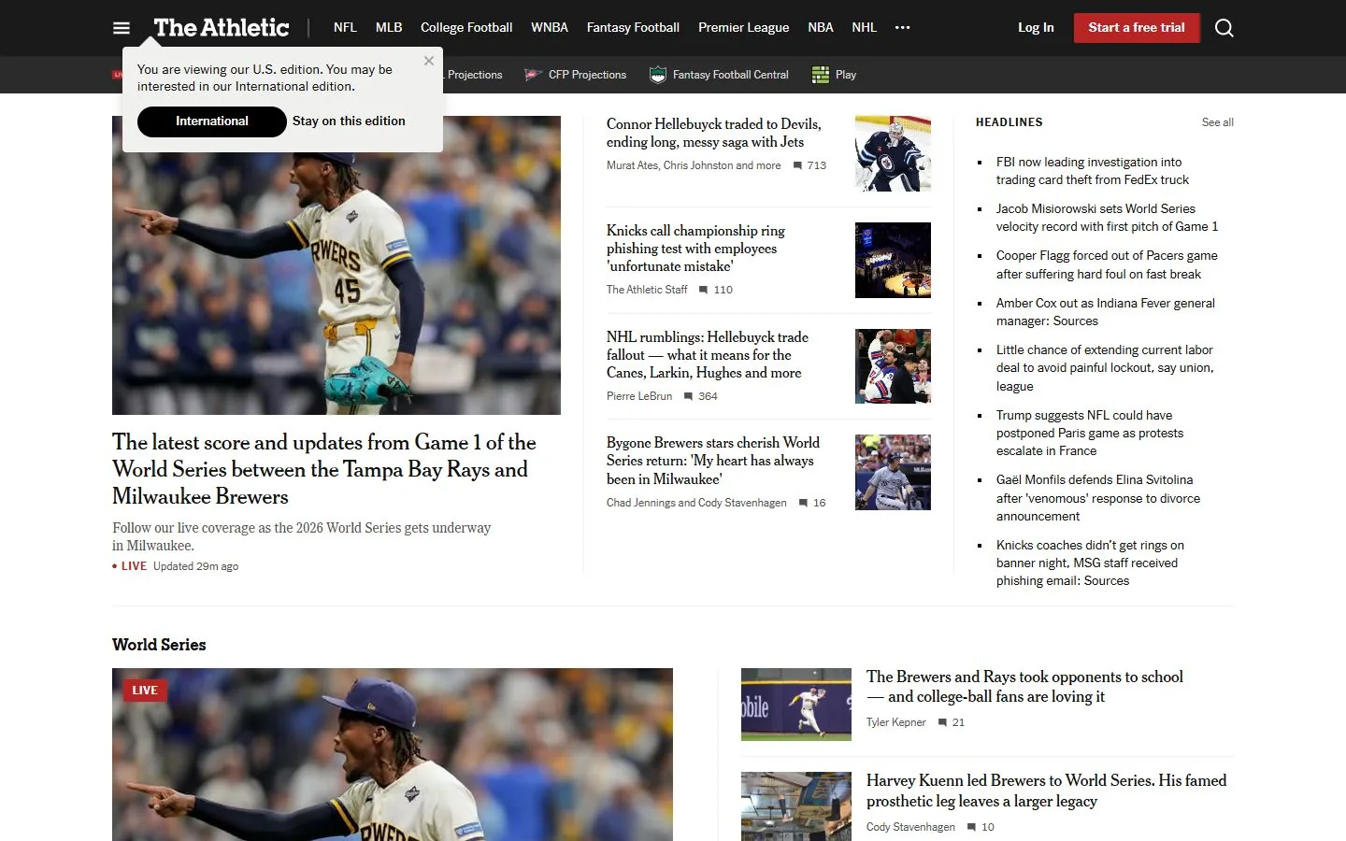1346x841 pixels.
Task: Open the Hellebuyck goalie thumbnail
Action: tap(893, 154)
